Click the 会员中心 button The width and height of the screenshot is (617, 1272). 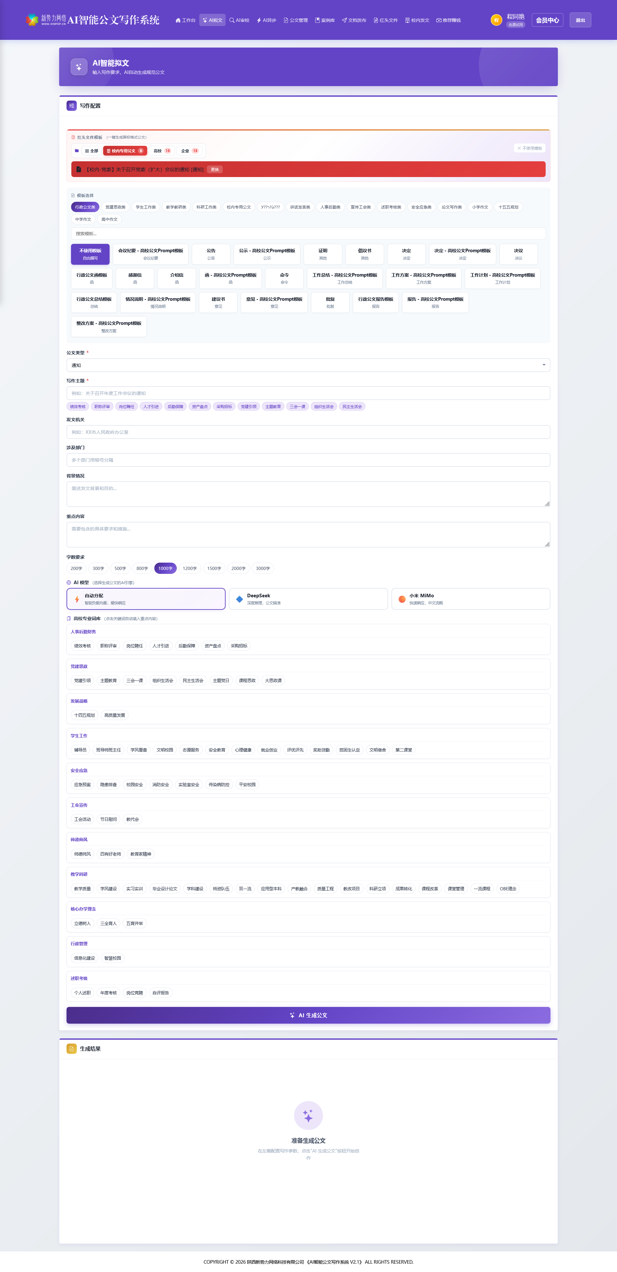pyautogui.click(x=547, y=20)
